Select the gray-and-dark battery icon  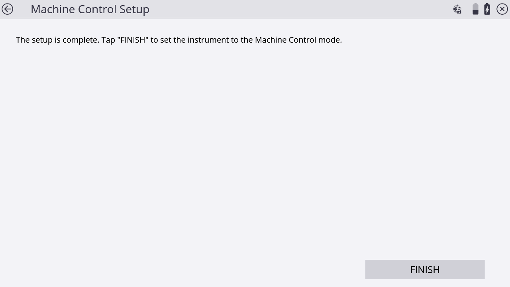tap(475, 9)
